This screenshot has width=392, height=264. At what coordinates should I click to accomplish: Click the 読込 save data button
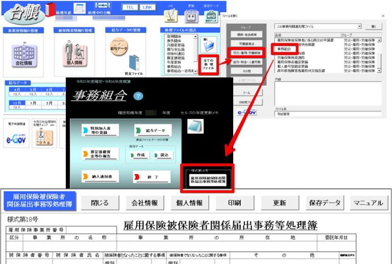click(x=162, y=155)
